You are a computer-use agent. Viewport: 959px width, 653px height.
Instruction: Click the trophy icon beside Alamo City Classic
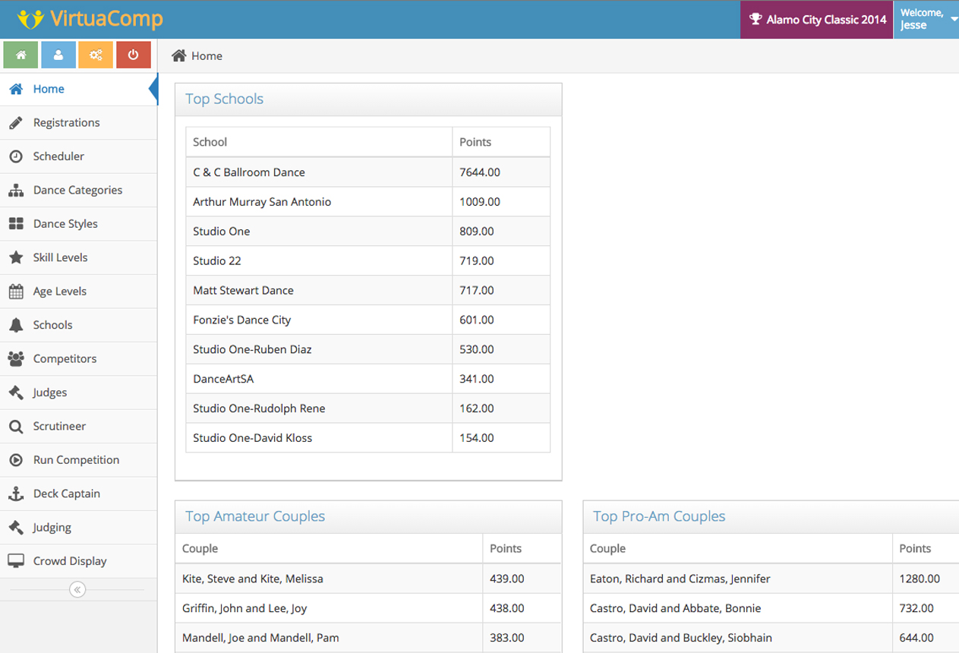[756, 20]
